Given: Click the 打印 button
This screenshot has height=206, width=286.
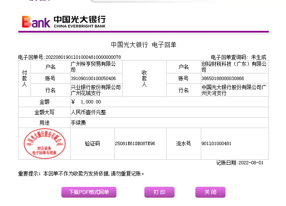Looking at the screenshot, I should coord(159,192).
